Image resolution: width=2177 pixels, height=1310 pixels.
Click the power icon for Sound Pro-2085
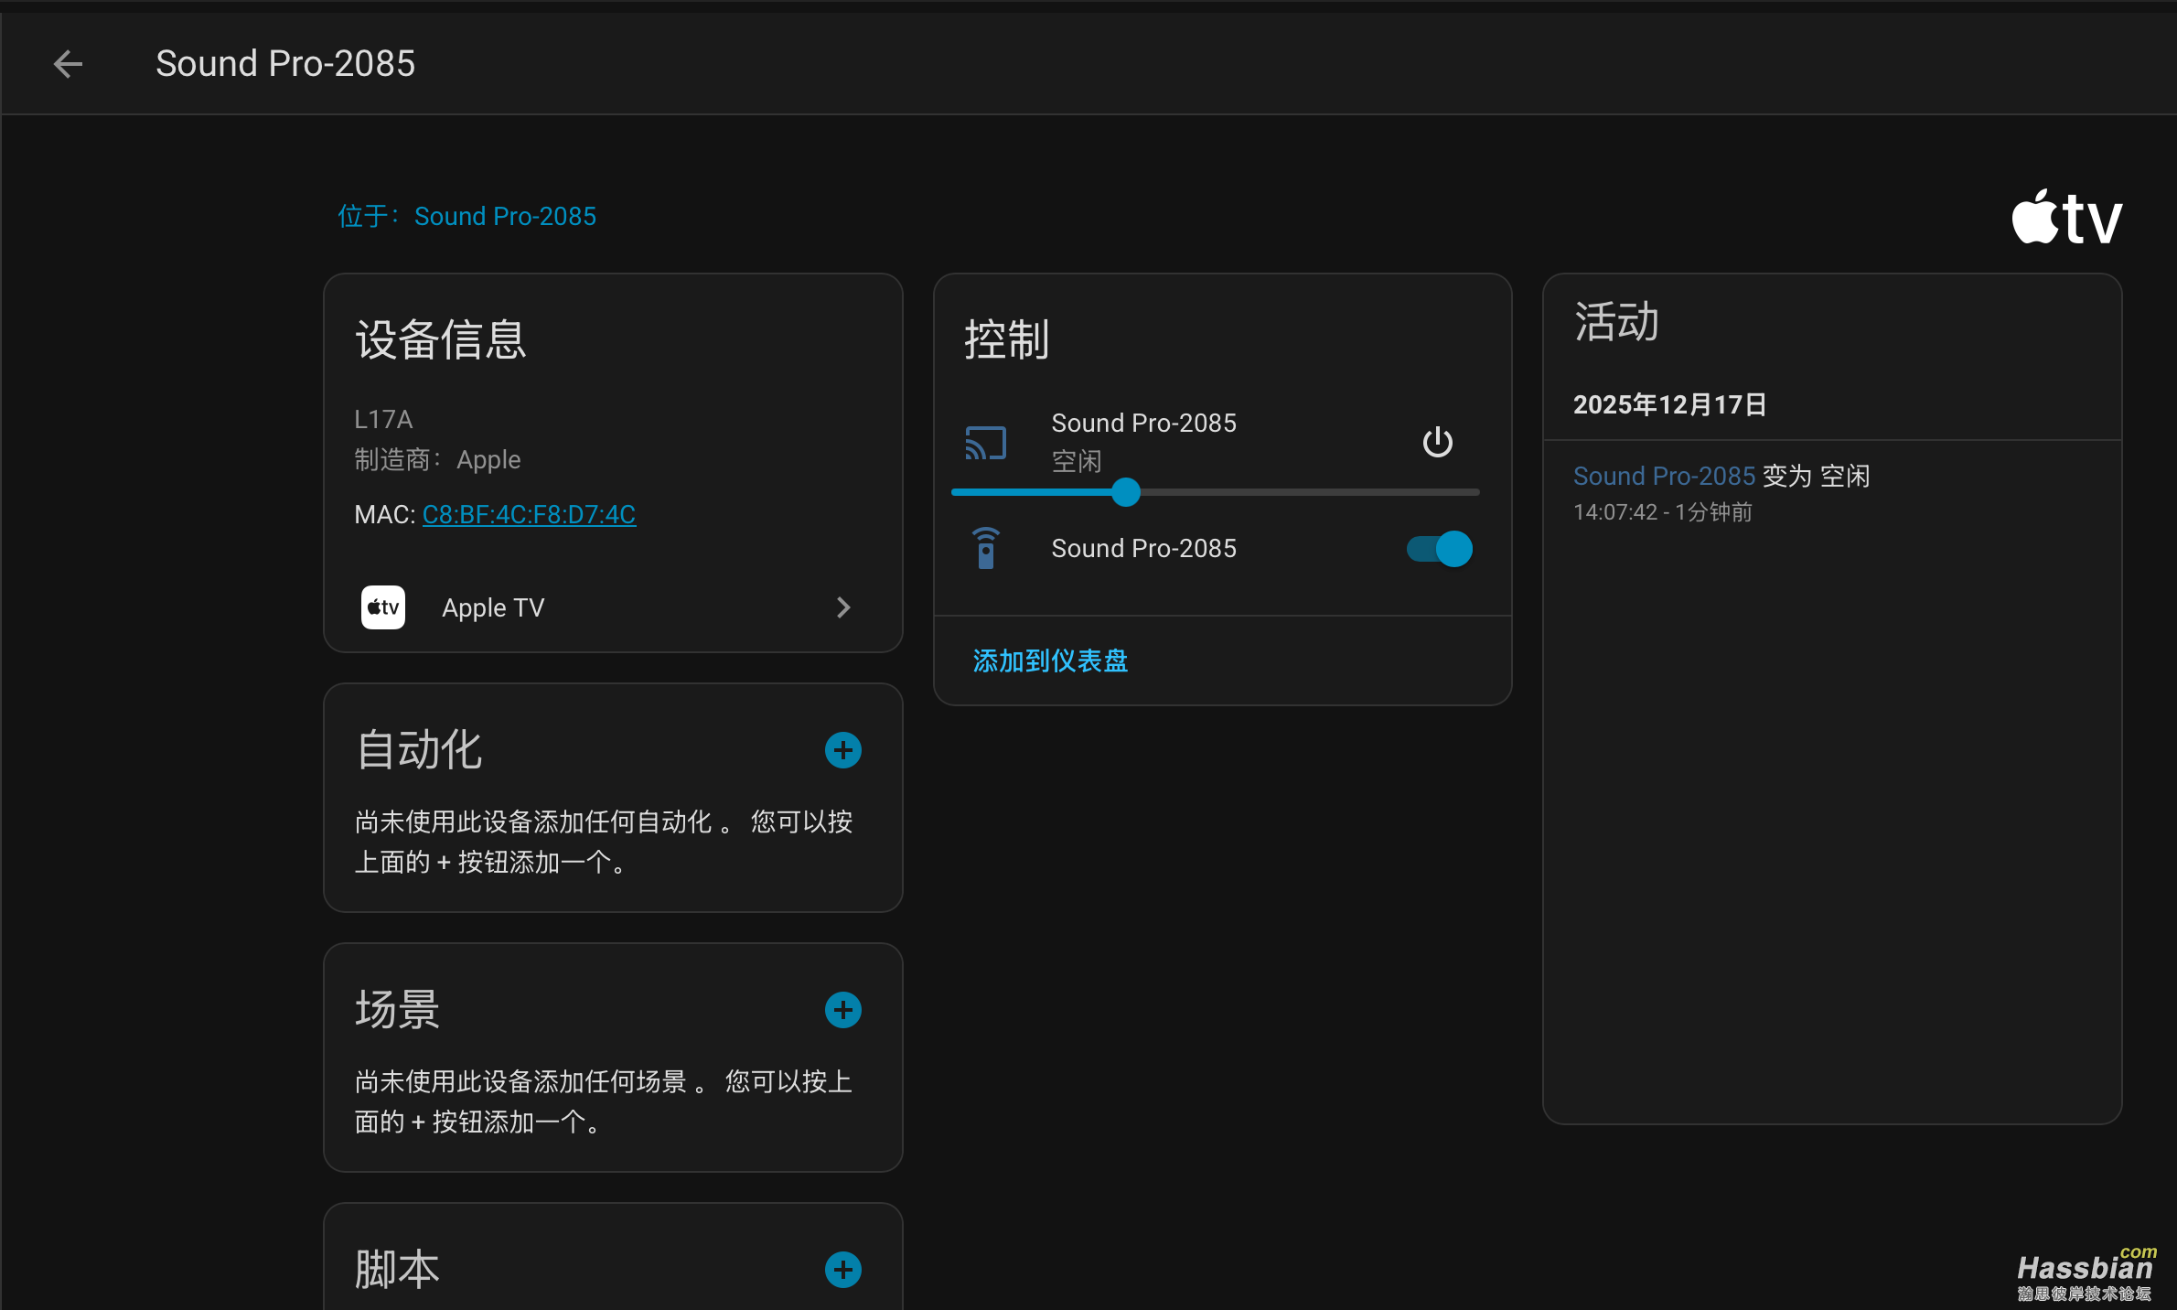(x=1437, y=442)
